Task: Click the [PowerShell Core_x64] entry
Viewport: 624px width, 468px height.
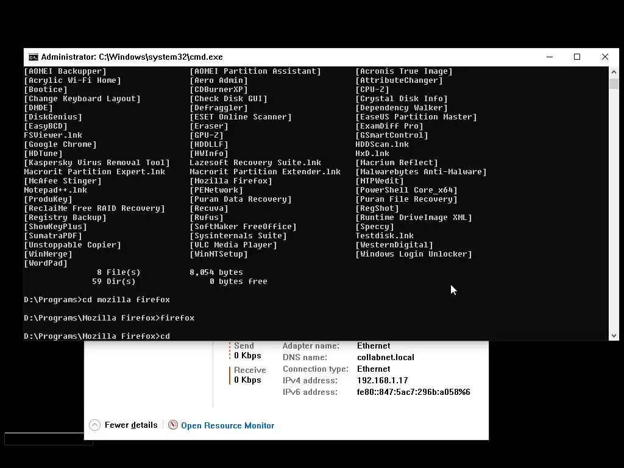Action: (406, 190)
